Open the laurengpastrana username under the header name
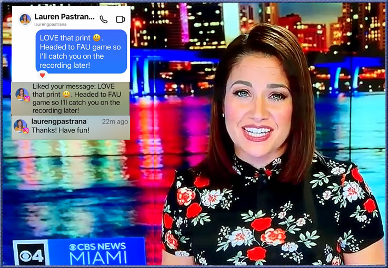The width and height of the screenshot is (388, 268). [x=50, y=24]
